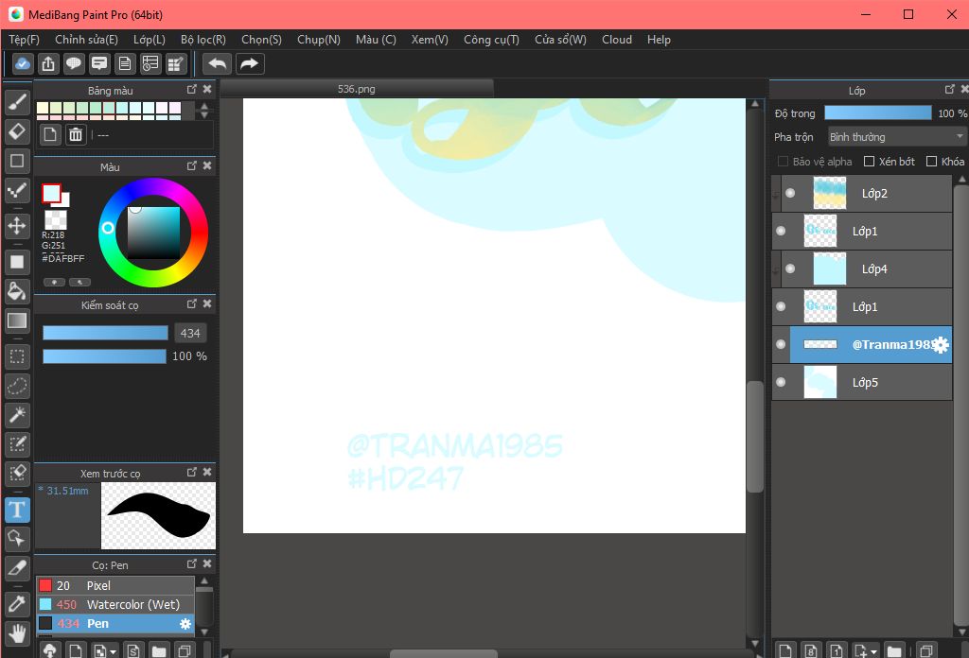Screen dimensions: 969x658
Task: Select the Bucket fill tool
Action: tap(17, 291)
